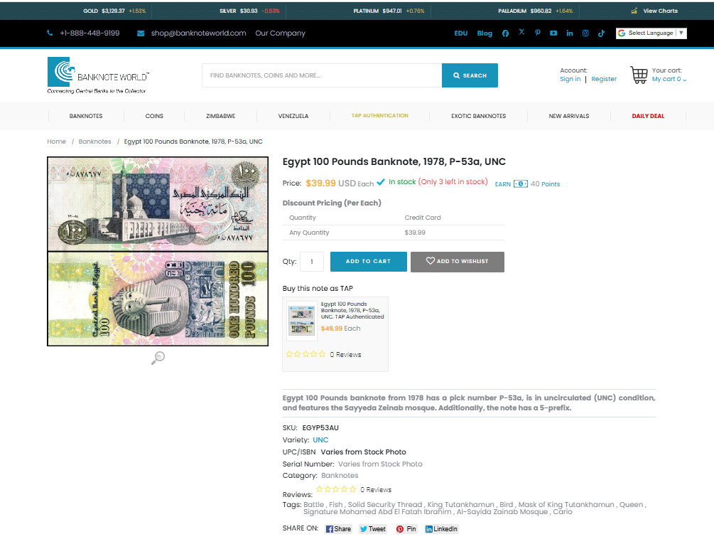Focus the Qty input field
This screenshot has height=549, width=714.
click(312, 262)
